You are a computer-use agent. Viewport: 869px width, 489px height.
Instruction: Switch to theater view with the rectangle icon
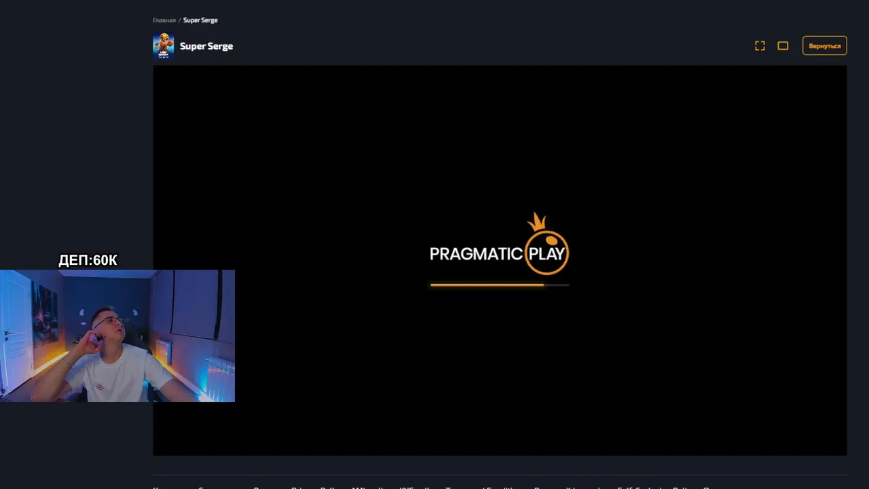[x=783, y=46]
